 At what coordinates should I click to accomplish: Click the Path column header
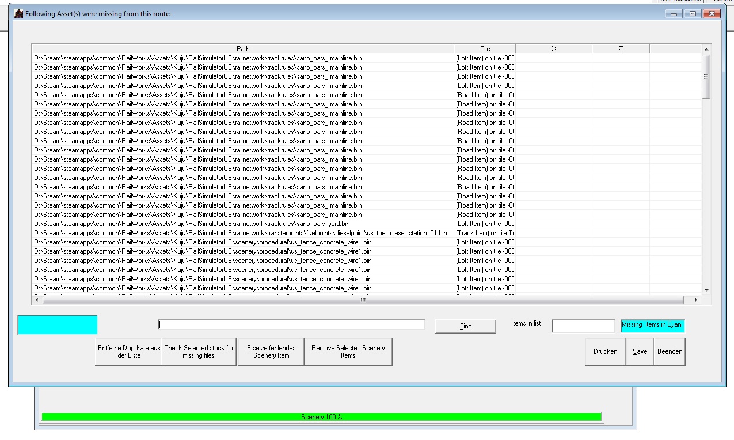[x=243, y=49]
